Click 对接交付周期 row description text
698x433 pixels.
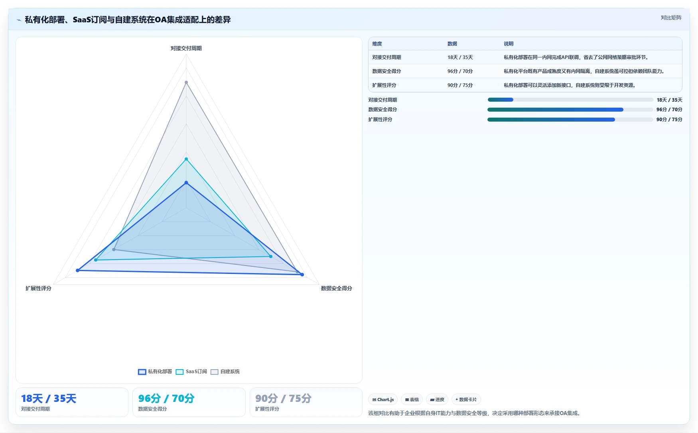pyautogui.click(x=577, y=57)
